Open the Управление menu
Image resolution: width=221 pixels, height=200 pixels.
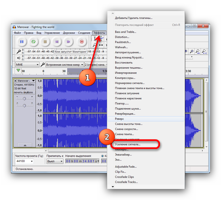(x=52, y=33)
